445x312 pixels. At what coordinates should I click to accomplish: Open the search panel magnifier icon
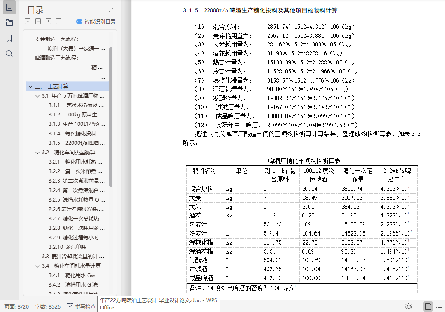[9, 54]
